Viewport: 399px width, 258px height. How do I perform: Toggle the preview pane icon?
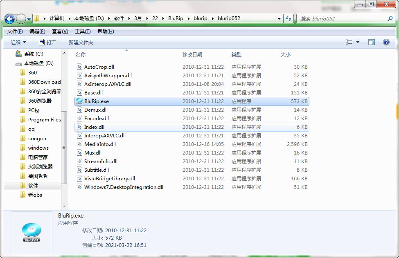click(372, 42)
